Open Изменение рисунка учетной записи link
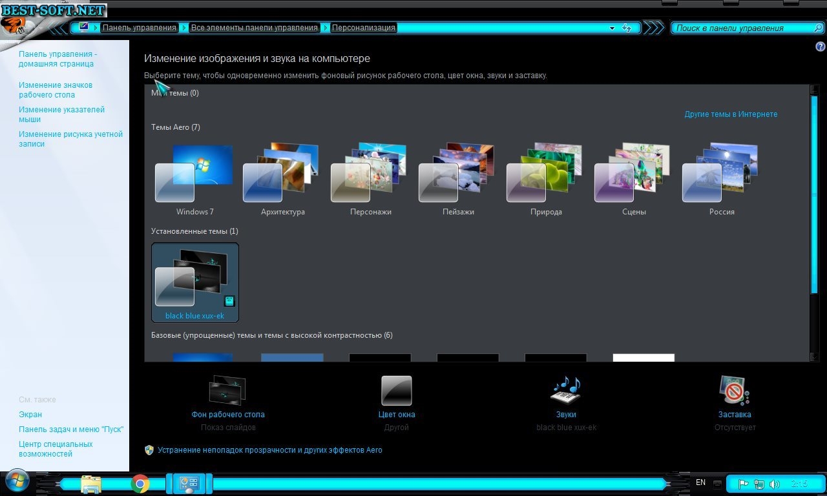827x496 pixels. click(70, 139)
